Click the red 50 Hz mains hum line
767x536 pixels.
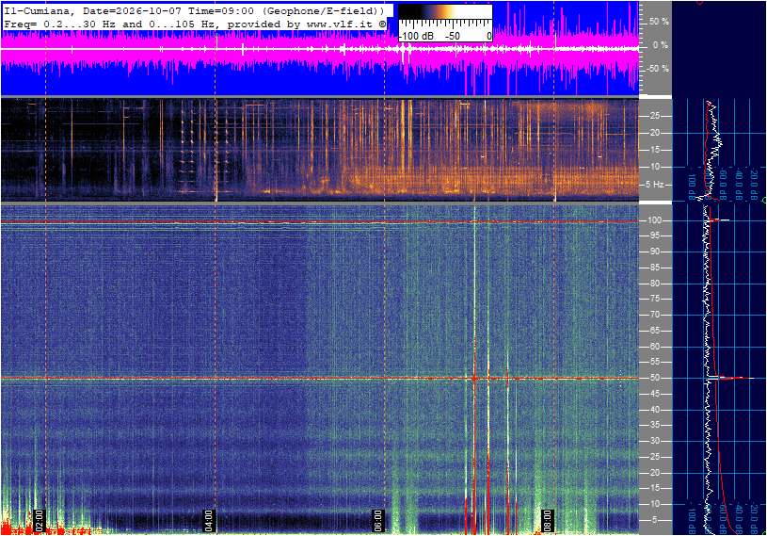click(319, 378)
